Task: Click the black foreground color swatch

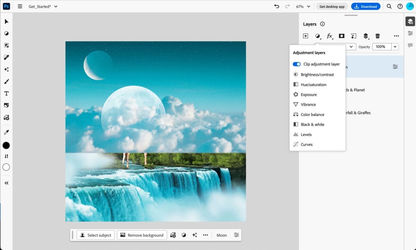Action: pyautogui.click(x=6, y=145)
